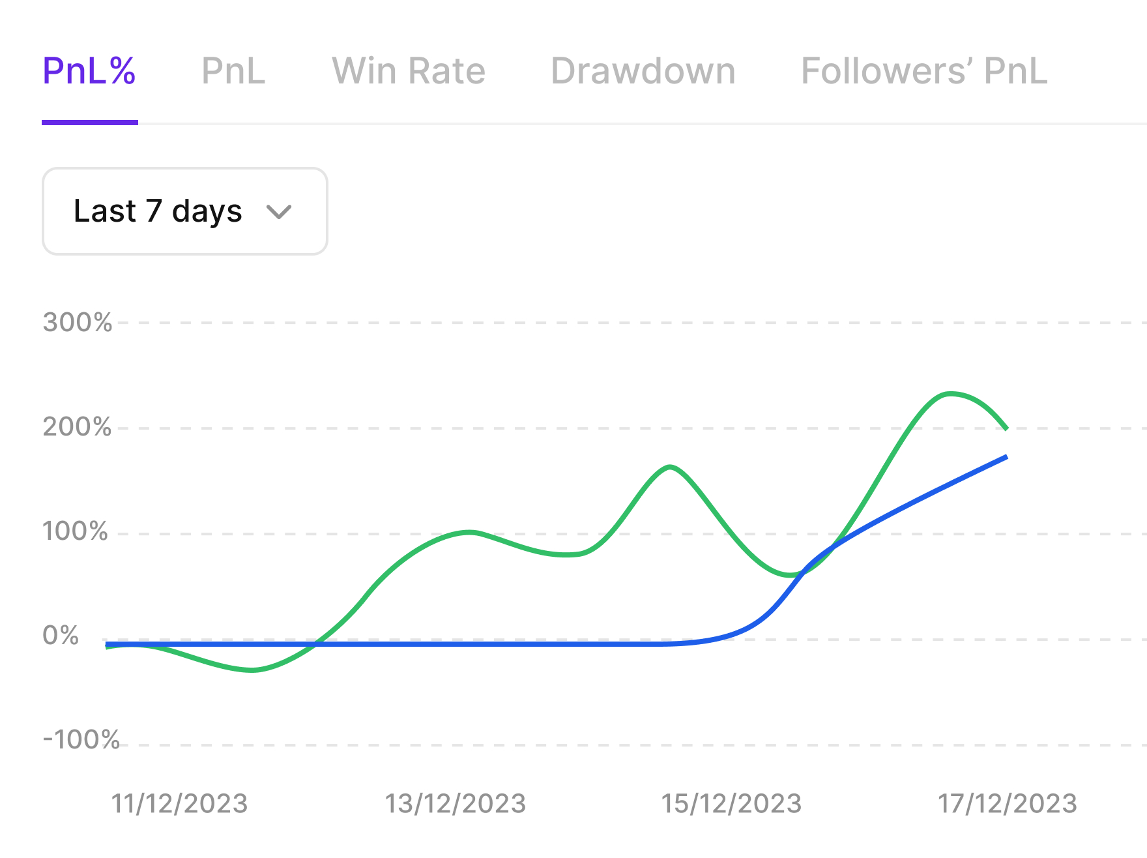Open the Last 7 days dropdown

[184, 211]
